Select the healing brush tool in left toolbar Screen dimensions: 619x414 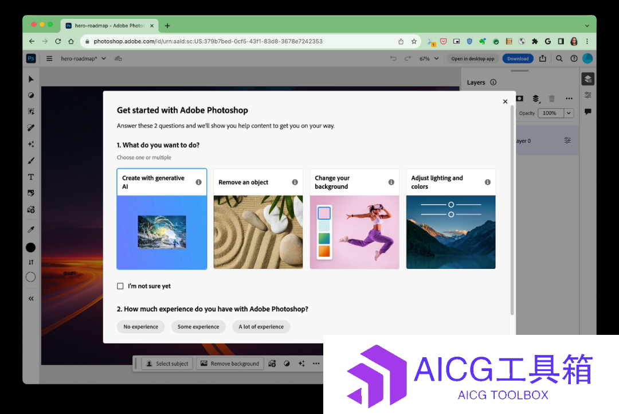point(31,128)
